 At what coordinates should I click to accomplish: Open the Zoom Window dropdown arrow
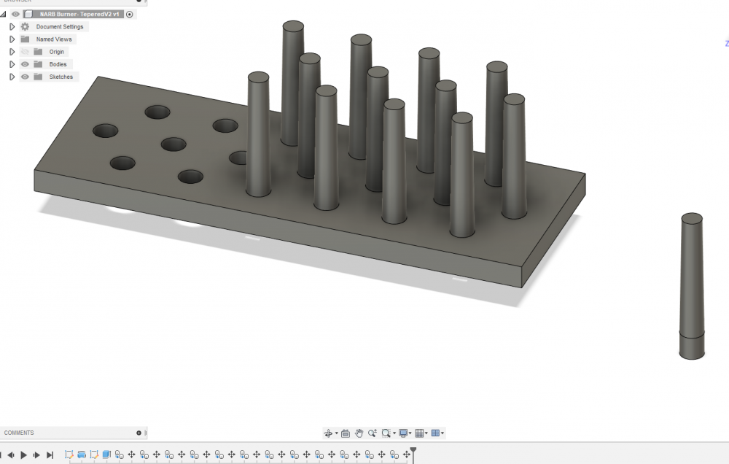click(x=394, y=433)
